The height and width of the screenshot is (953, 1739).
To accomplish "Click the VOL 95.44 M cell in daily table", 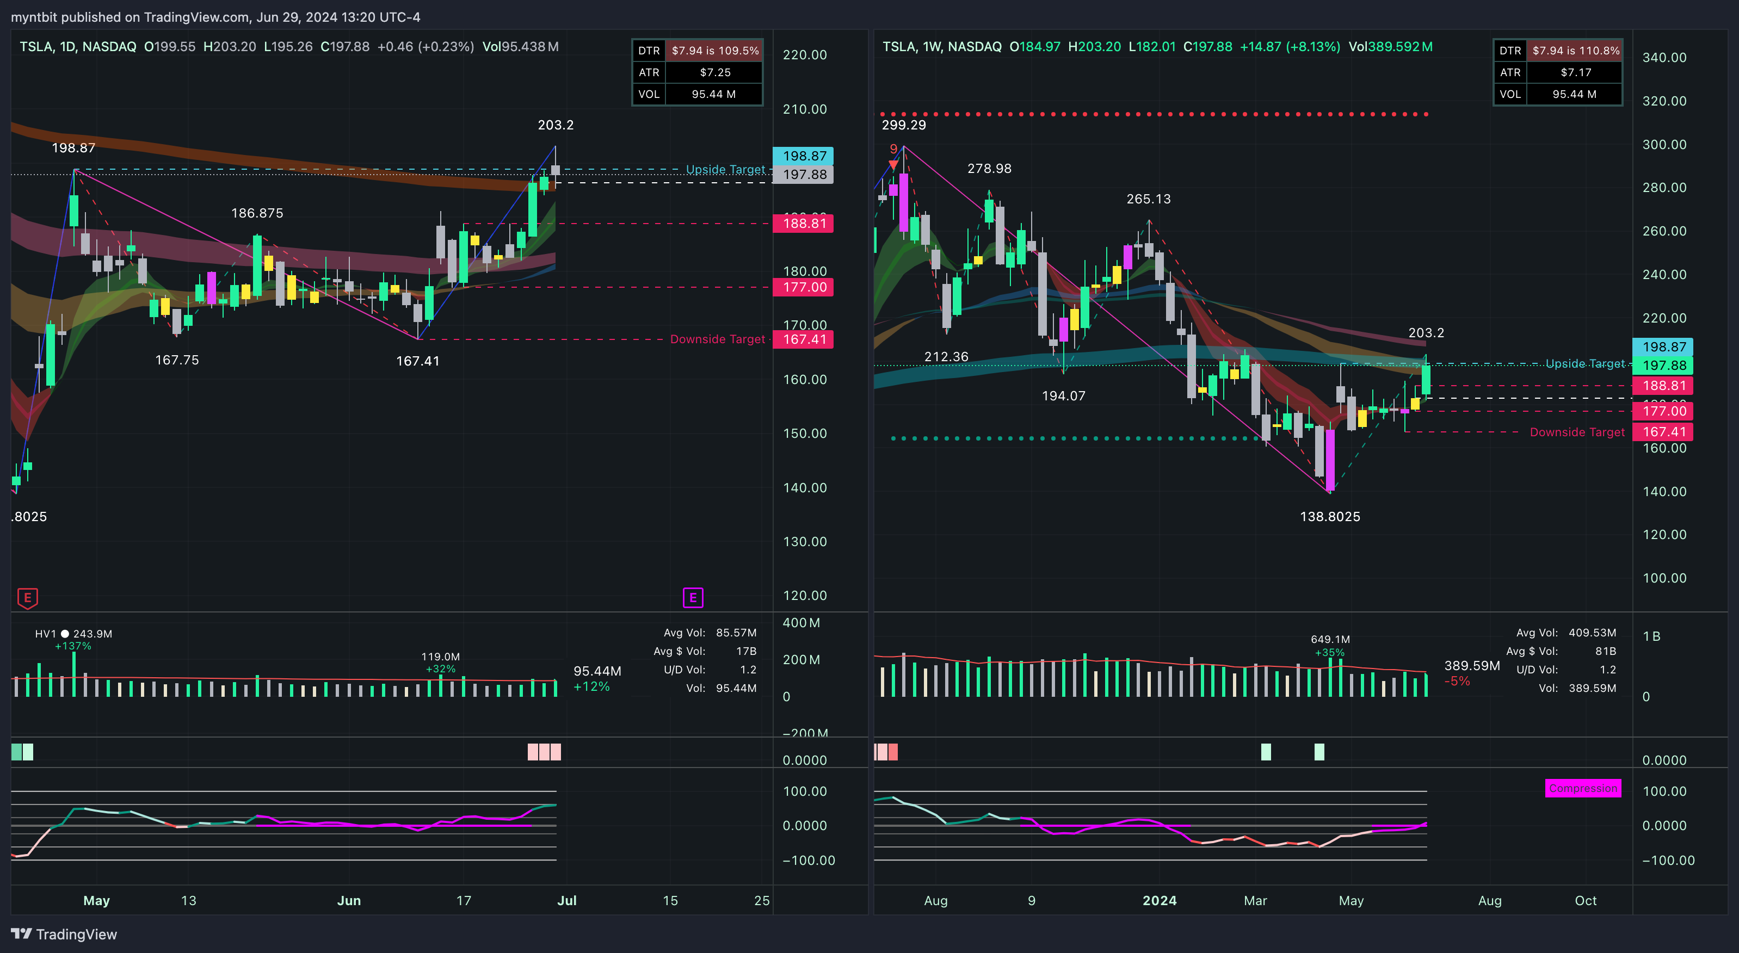I will (715, 94).
